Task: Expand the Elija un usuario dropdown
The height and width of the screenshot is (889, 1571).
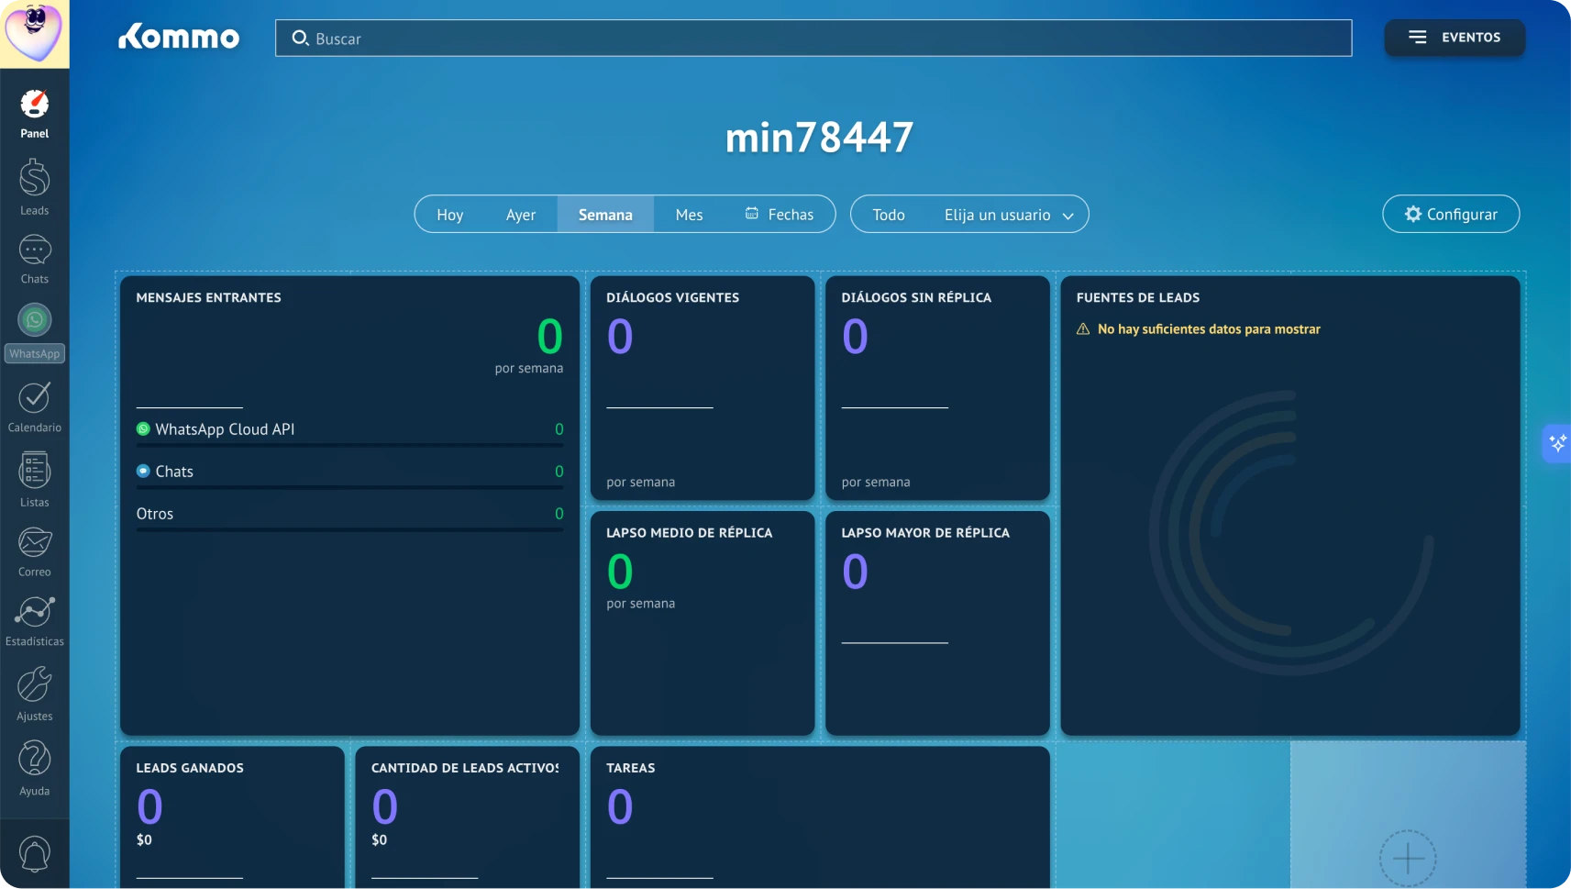Action: pos(1008,214)
